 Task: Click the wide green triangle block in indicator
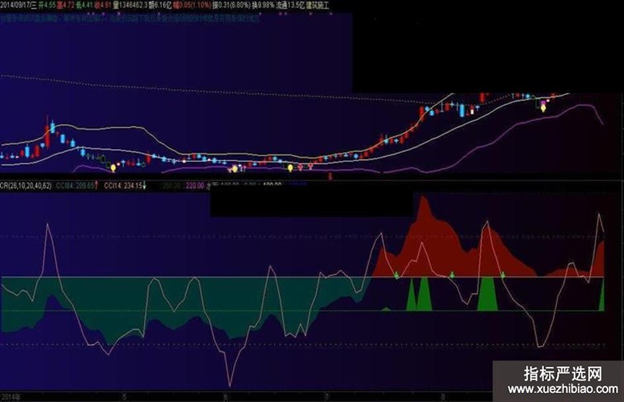[x=487, y=294]
